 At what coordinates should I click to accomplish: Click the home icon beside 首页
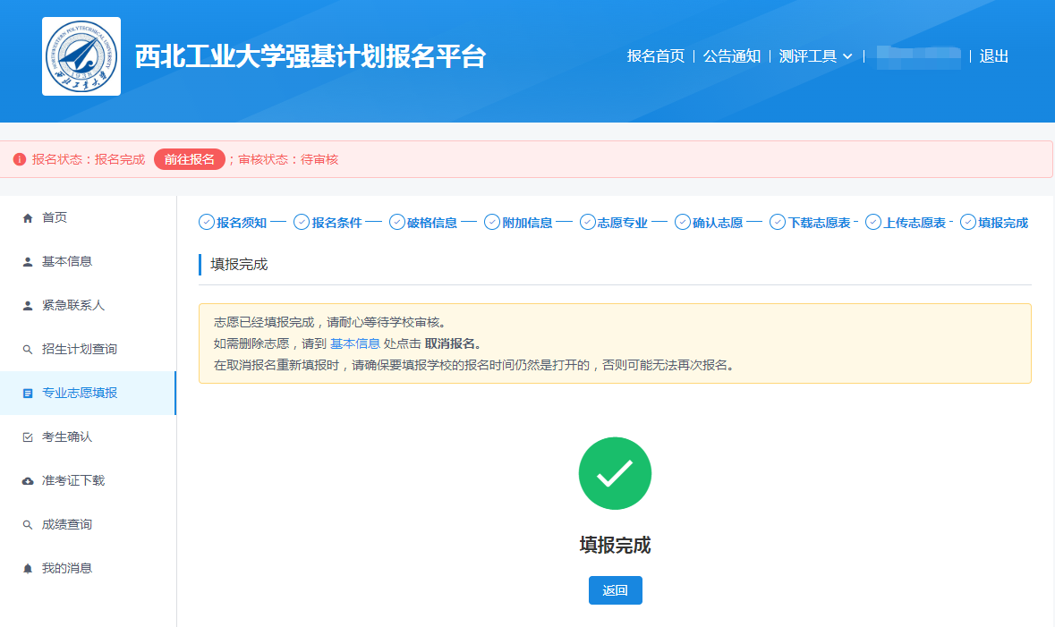point(28,218)
